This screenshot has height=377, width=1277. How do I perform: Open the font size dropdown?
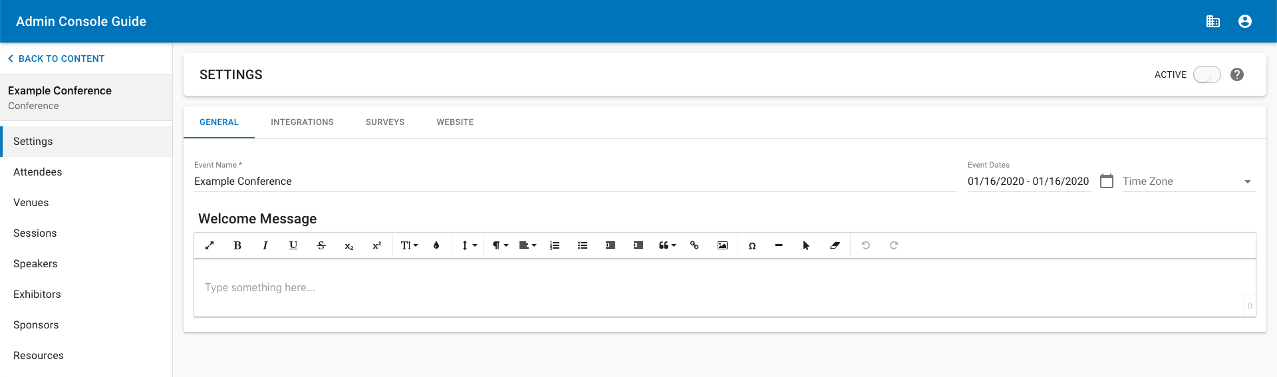(x=410, y=245)
